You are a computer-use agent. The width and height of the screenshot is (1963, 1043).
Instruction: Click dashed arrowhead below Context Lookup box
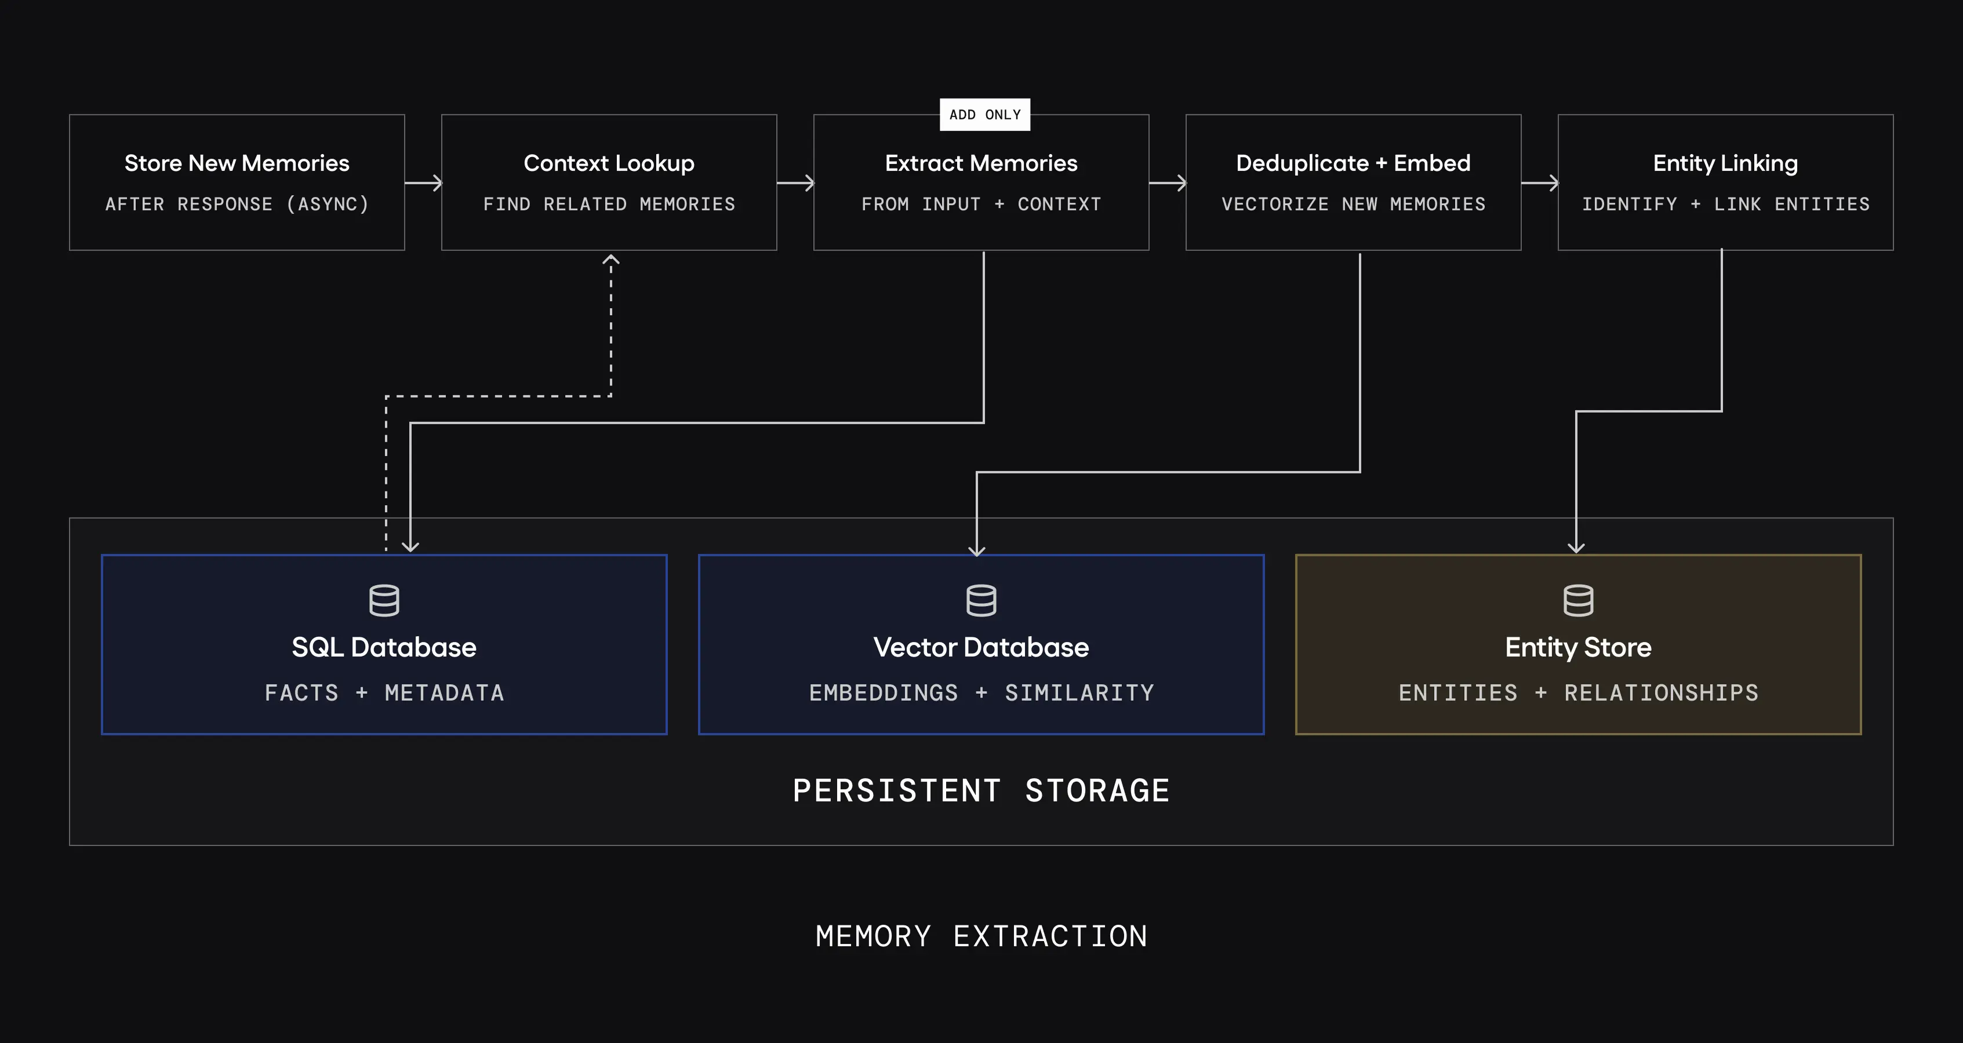coord(611,261)
